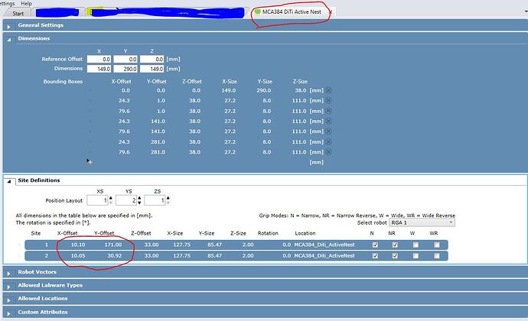Toggle N grip mode for site 1

click(x=375, y=245)
